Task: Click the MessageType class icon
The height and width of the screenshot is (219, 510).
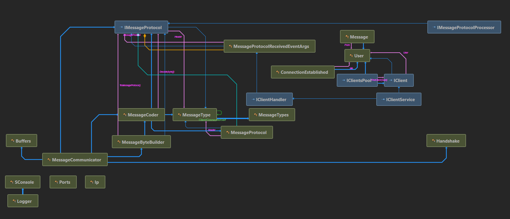Action: pos(179,115)
